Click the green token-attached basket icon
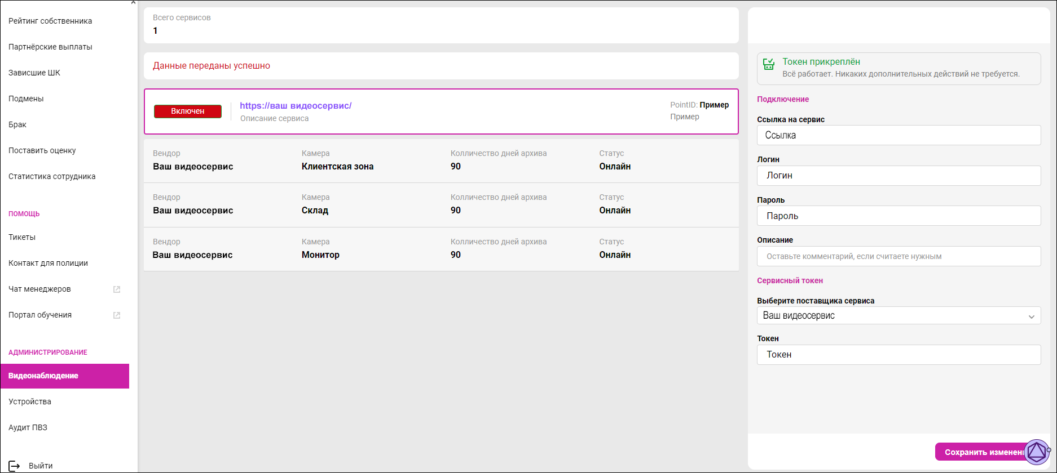The width and height of the screenshot is (1057, 473). click(769, 64)
